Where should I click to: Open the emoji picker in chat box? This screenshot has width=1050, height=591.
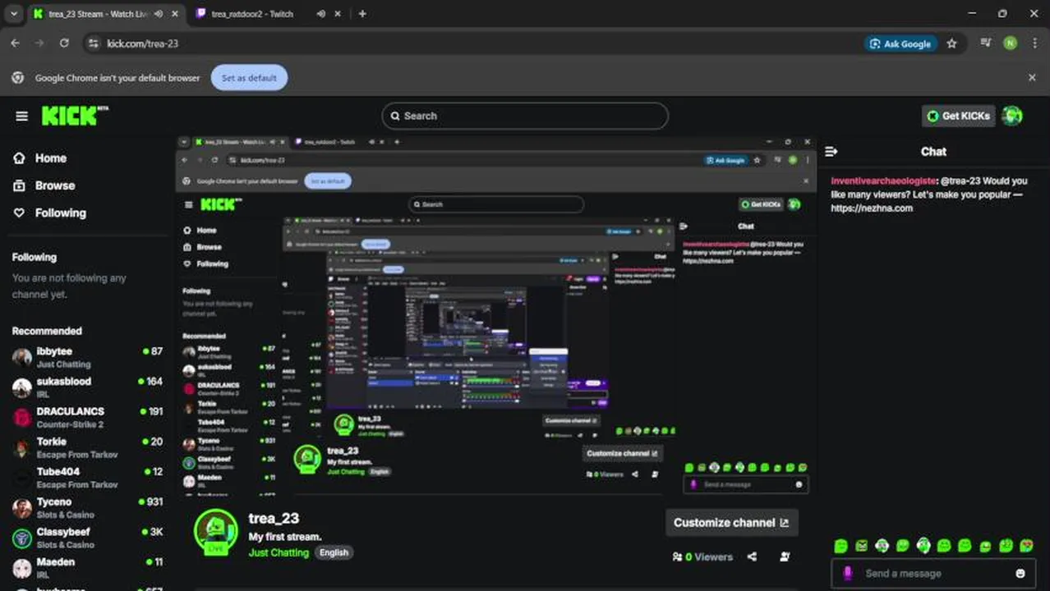(x=1020, y=573)
